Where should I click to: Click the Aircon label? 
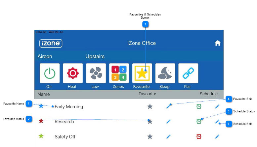tap(45, 56)
